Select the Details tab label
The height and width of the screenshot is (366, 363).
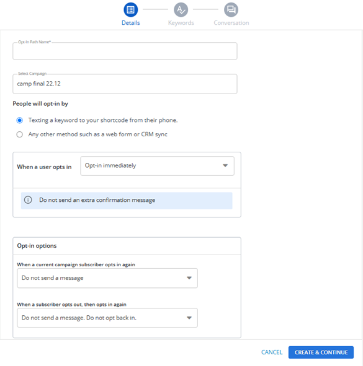(131, 23)
